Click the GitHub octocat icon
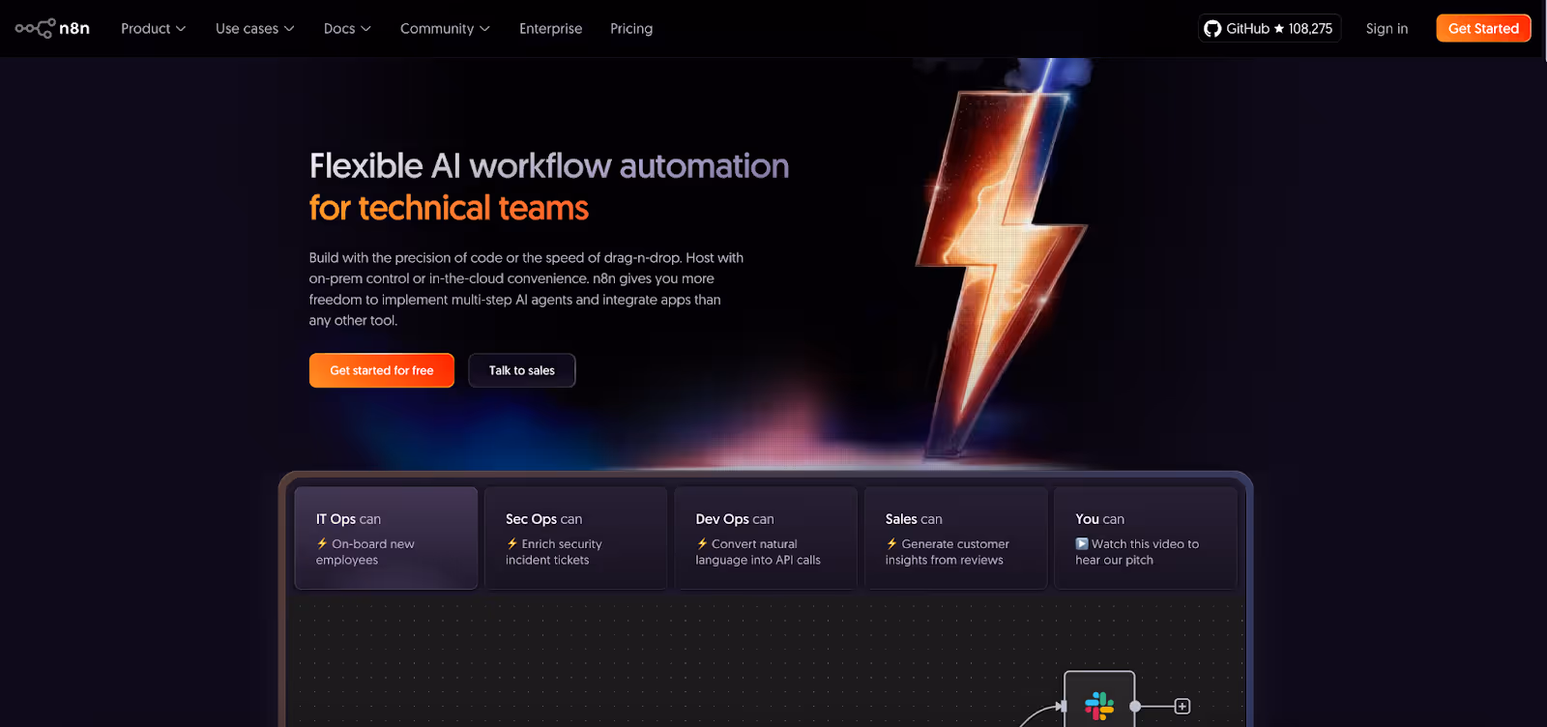 tap(1212, 29)
